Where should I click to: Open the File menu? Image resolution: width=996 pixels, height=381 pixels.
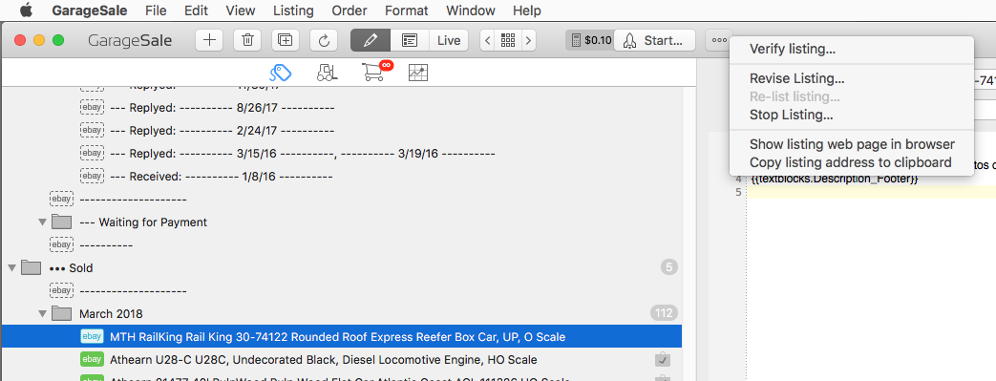(x=156, y=11)
